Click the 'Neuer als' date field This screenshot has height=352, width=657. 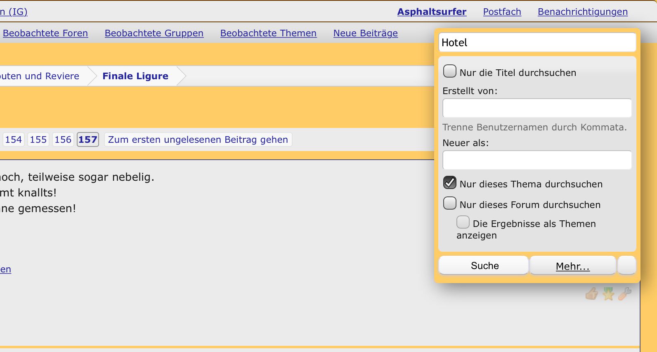point(537,160)
